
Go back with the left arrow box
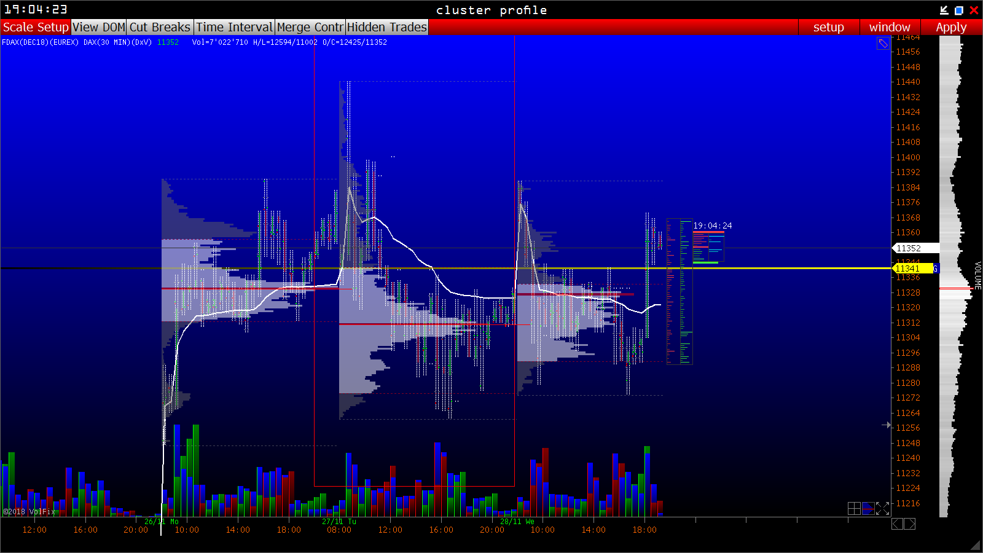897,524
